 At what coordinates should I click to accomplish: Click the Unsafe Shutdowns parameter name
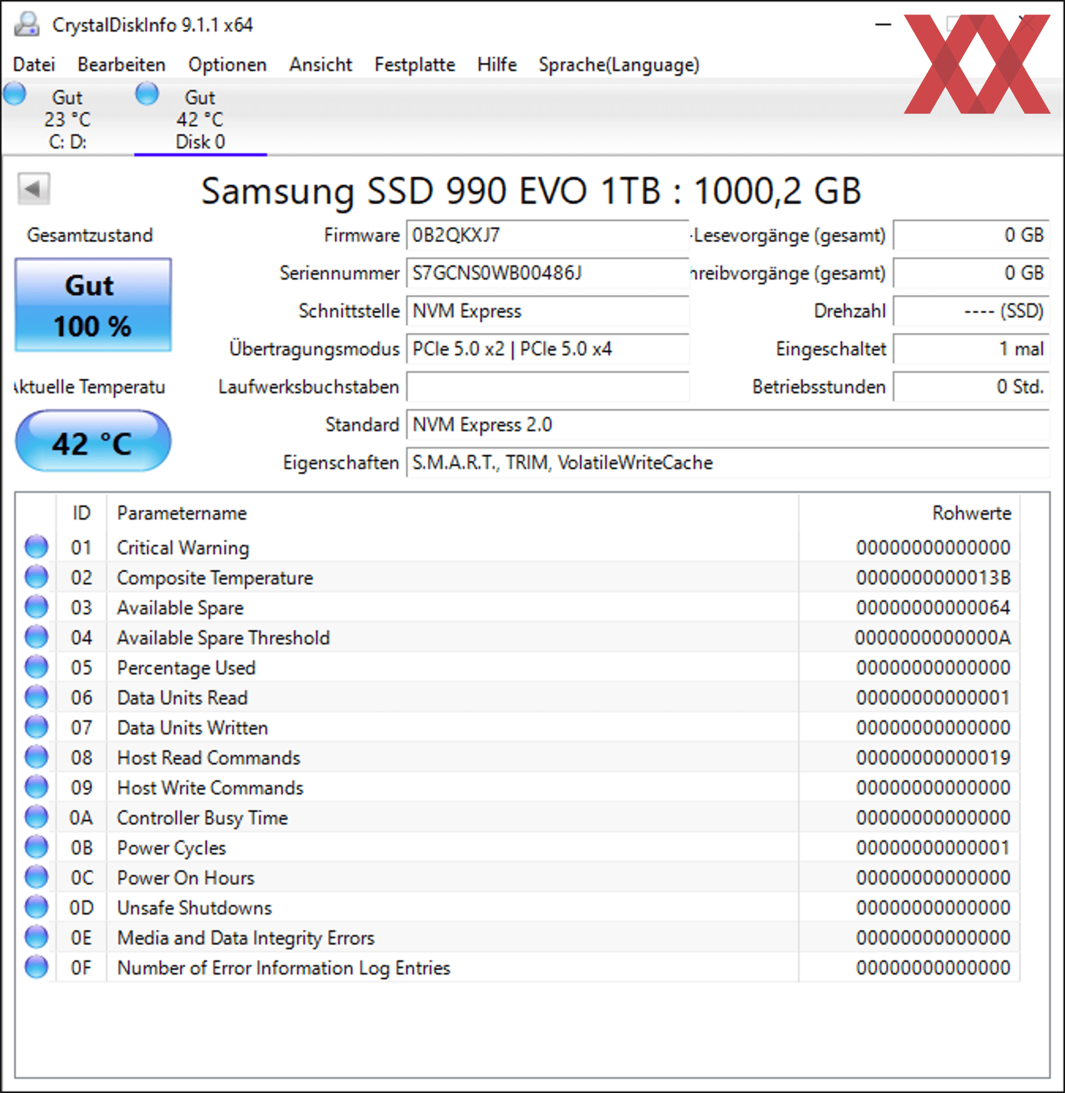point(194,908)
